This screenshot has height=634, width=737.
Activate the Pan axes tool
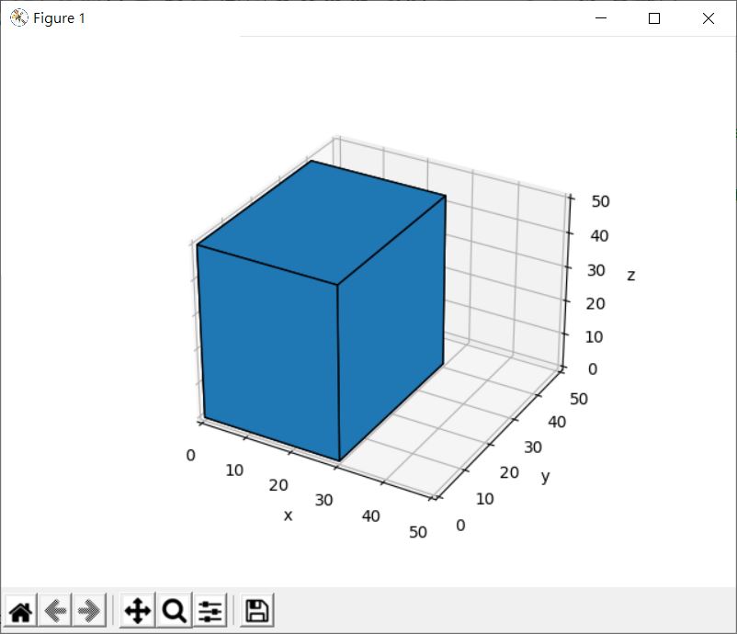click(137, 611)
